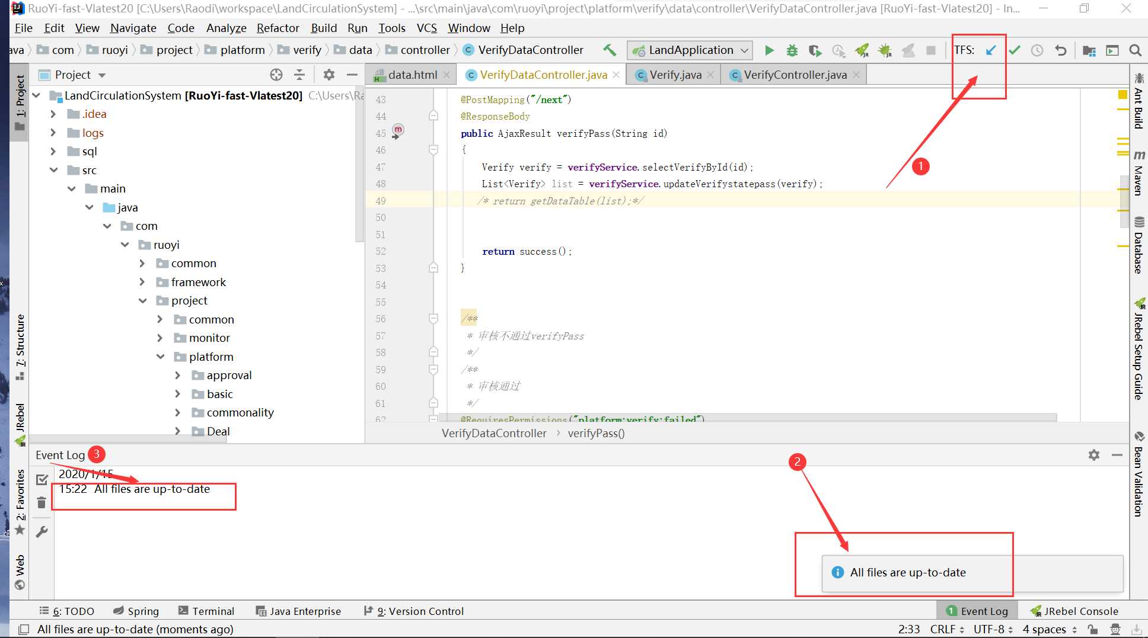Click the rollback undo arrow icon
This screenshot has width=1148, height=638.
(1061, 50)
